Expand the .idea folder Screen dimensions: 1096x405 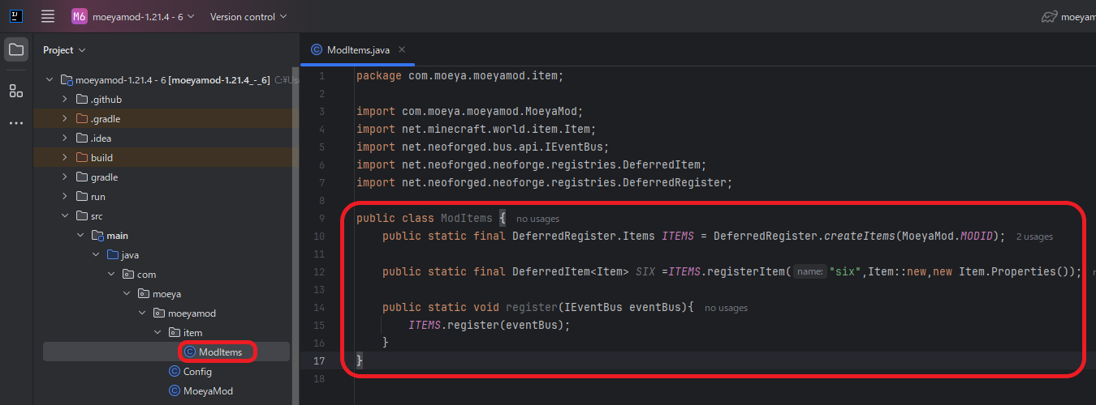coord(65,139)
